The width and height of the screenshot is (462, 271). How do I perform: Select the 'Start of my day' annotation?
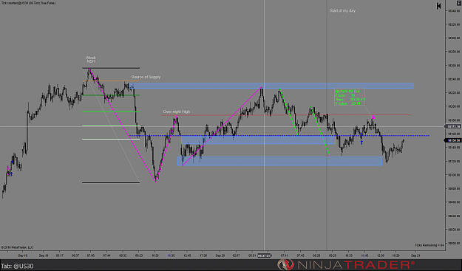(x=342, y=10)
